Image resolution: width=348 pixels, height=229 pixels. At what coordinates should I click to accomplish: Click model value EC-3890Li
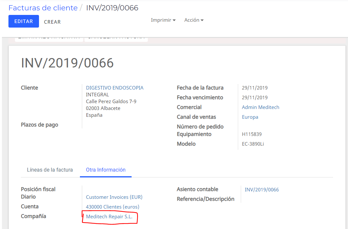coord(253,144)
